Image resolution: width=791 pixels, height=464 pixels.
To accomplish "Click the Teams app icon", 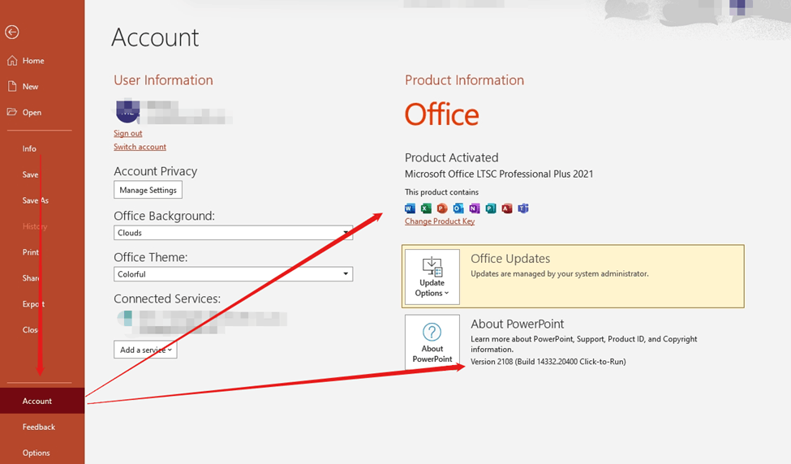I will [523, 208].
